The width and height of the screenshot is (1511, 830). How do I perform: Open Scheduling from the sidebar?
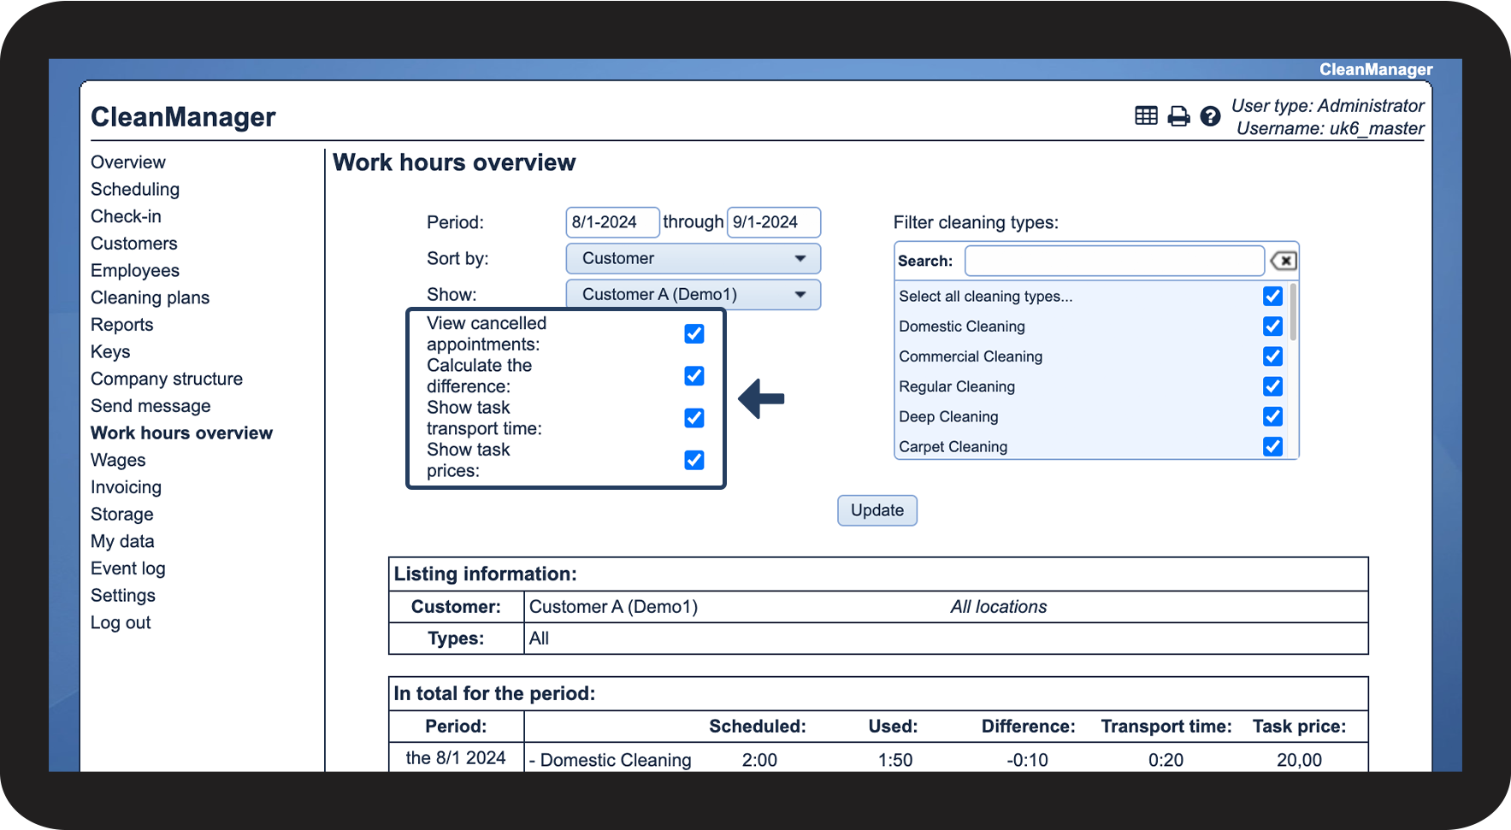point(135,190)
